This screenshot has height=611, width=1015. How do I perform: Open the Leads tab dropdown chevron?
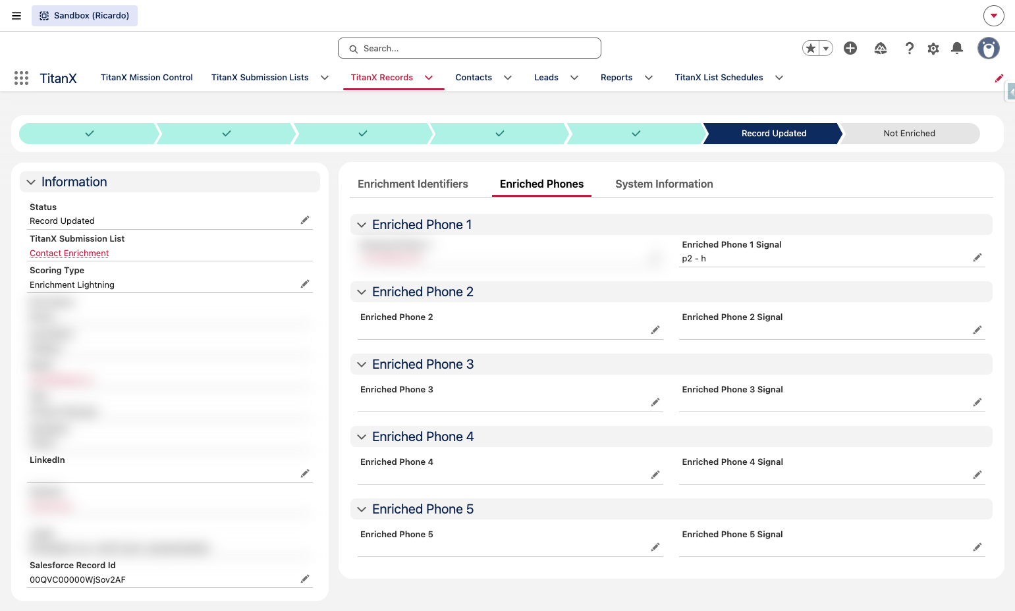(574, 78)
